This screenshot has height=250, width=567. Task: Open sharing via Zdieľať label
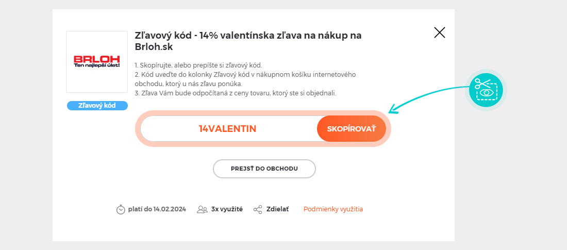coord(278,209)
